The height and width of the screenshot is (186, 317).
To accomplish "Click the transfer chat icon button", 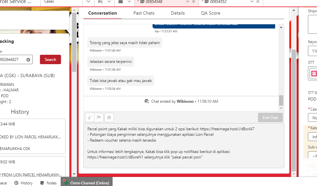I will (90, 118).
